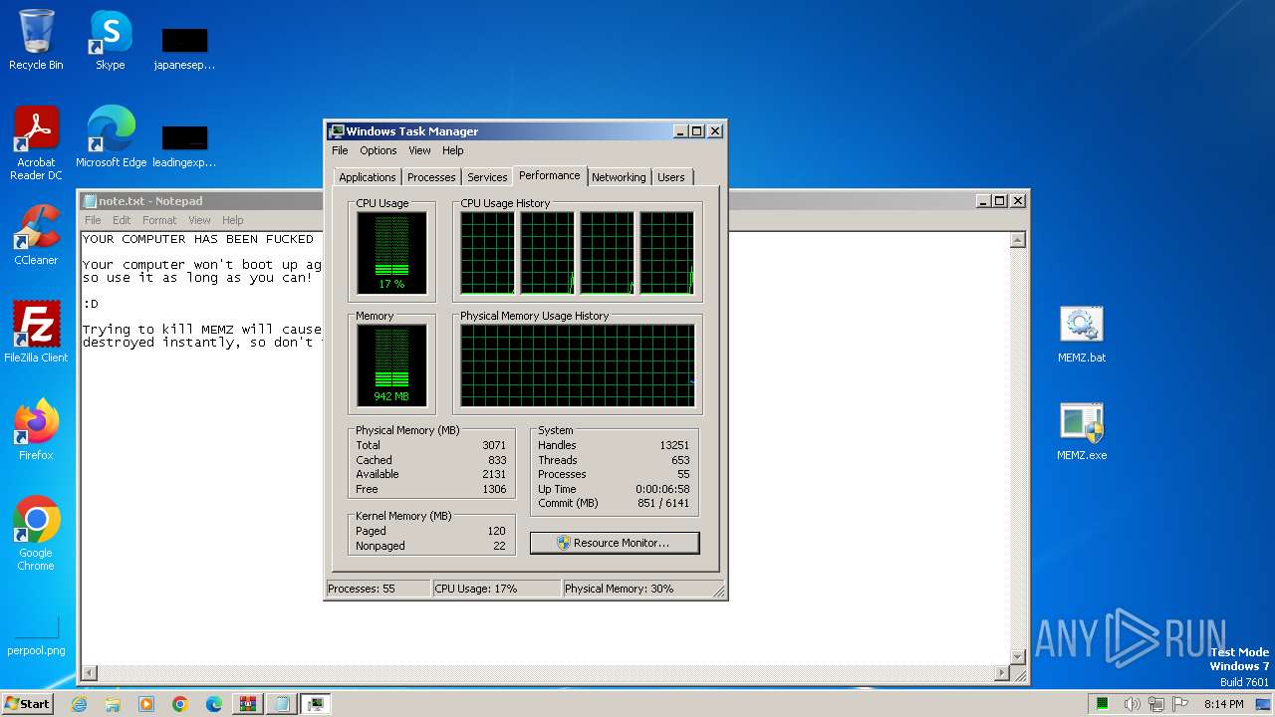
Task: Switch to the Networking tab
Action: tap(619, 177)
